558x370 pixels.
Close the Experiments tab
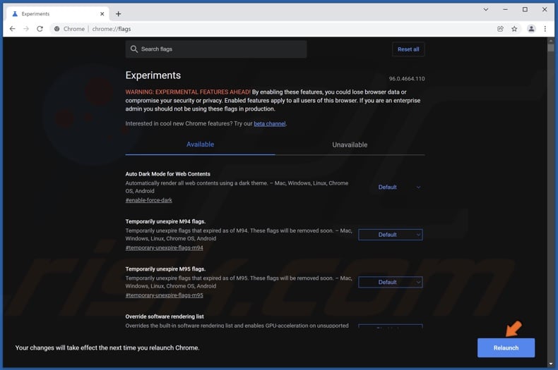pos(102,14)
